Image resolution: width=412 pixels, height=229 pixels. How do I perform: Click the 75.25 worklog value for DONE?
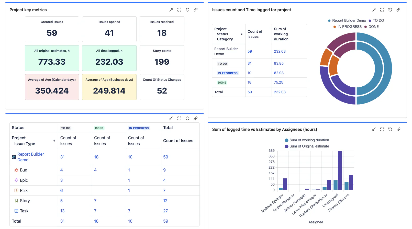279,82
